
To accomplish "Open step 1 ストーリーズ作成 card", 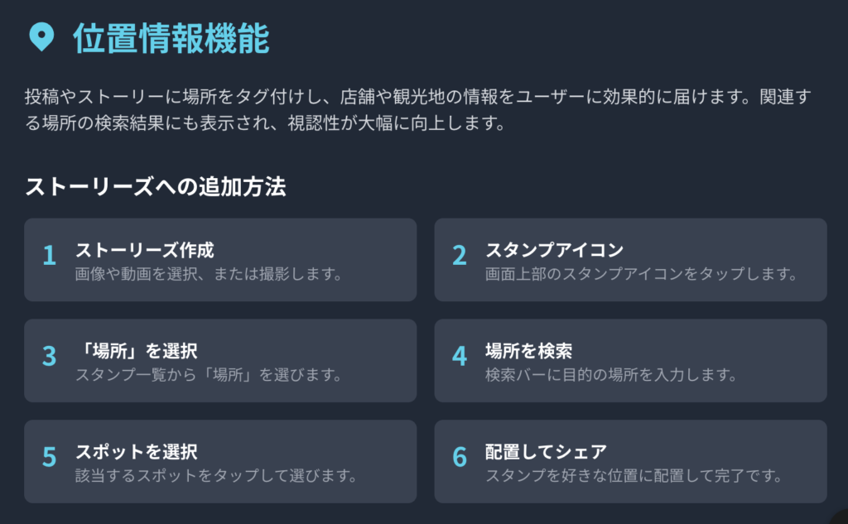I will [220, 260].
